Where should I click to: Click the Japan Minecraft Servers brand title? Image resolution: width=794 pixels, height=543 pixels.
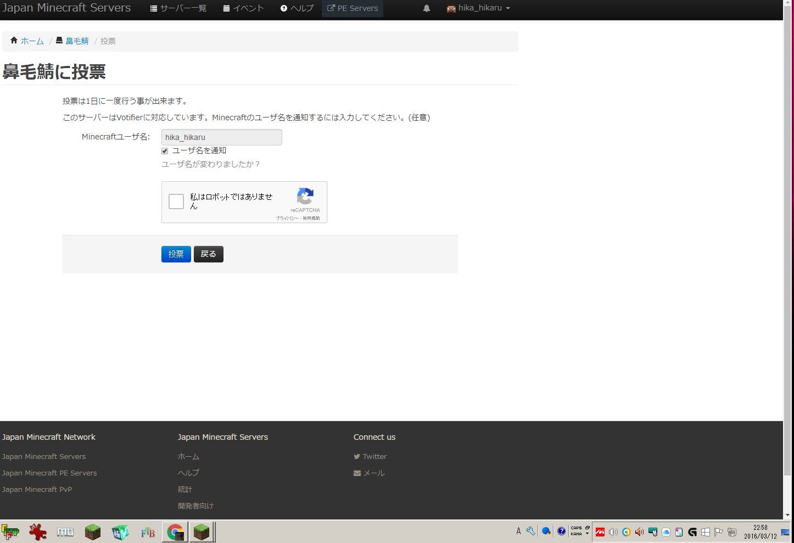[66, 8]
